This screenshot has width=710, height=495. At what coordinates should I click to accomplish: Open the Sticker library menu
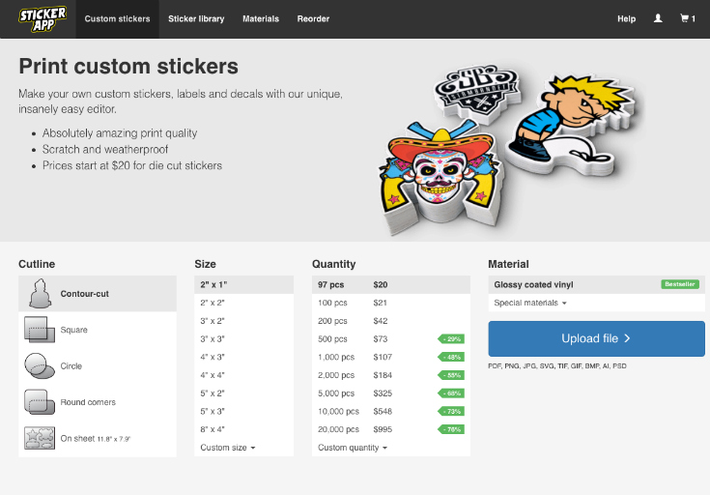[196, 18]
